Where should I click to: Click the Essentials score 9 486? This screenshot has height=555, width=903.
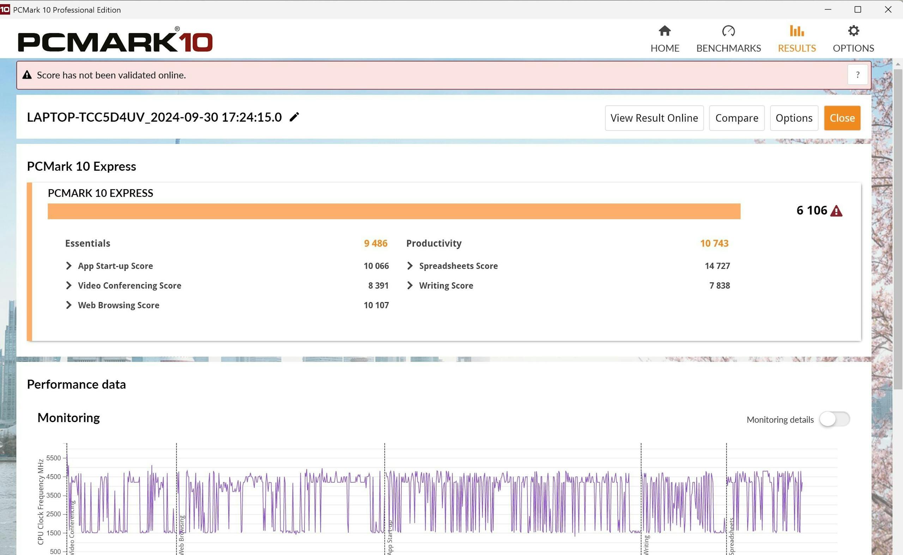376,243
